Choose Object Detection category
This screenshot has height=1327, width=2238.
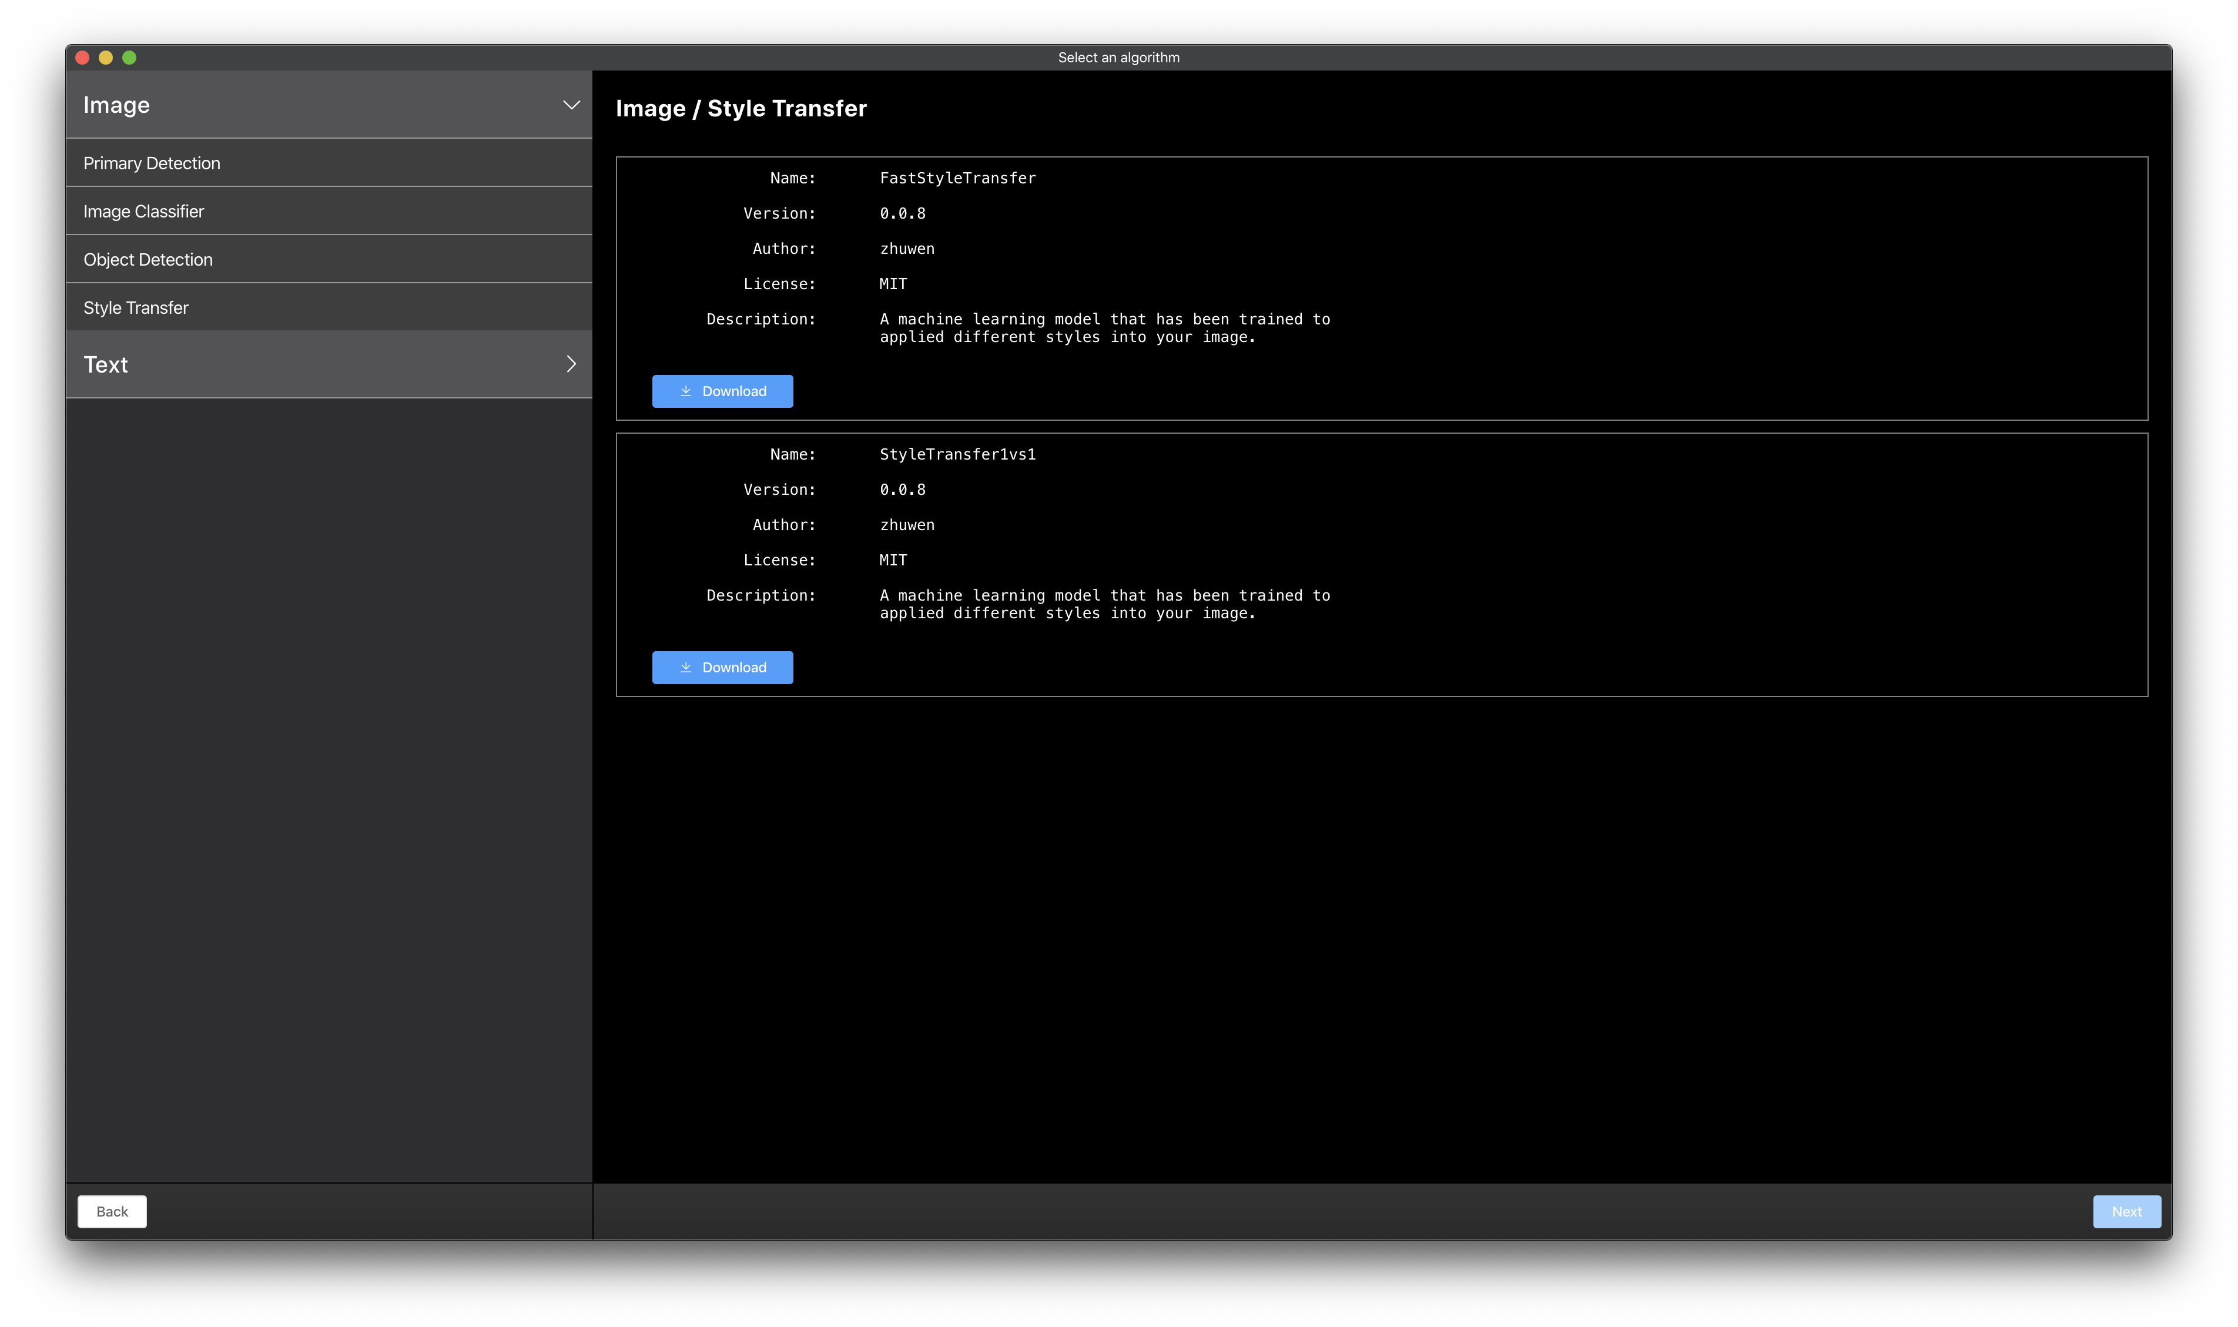point(149,259)
